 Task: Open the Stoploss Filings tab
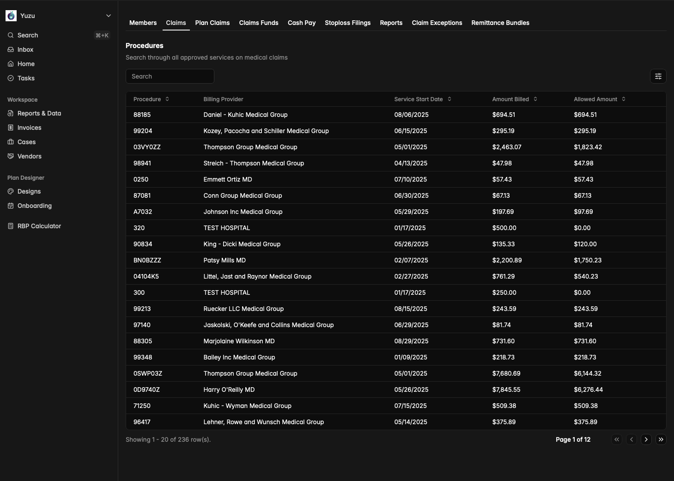point(348,23)
